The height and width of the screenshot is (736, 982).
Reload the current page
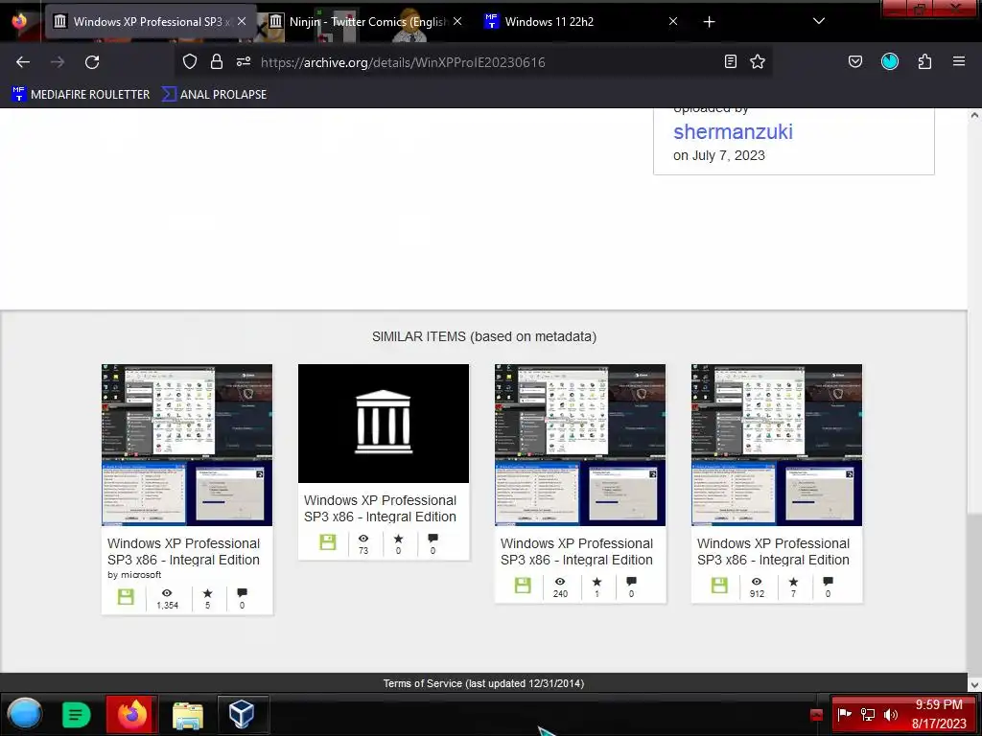92,62
